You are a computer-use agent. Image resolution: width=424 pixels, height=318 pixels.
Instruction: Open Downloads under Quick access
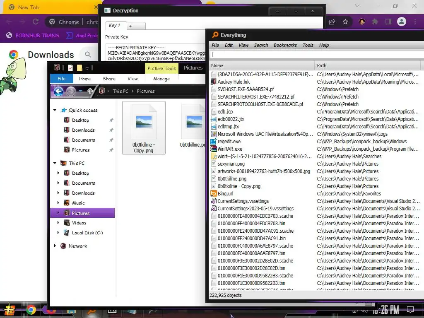(83, 130)
